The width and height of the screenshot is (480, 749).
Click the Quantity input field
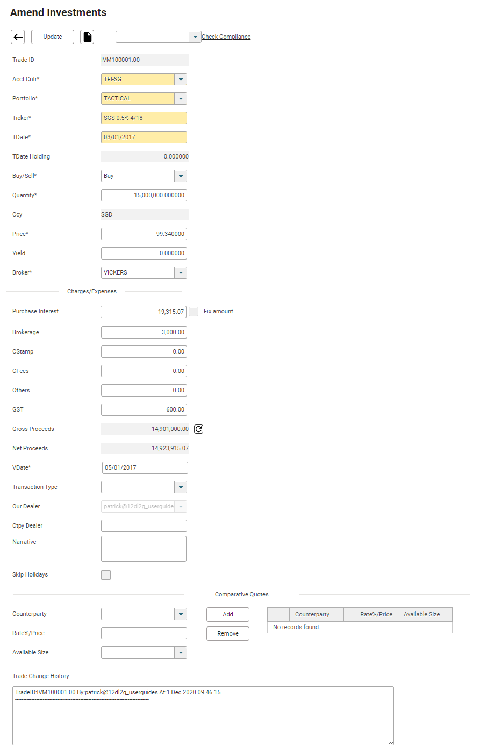click(144, 196)
